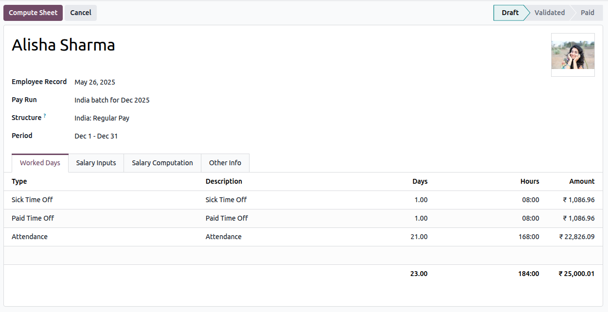Select the Draft status stage

pyautogui.click(x=510, y=13)
